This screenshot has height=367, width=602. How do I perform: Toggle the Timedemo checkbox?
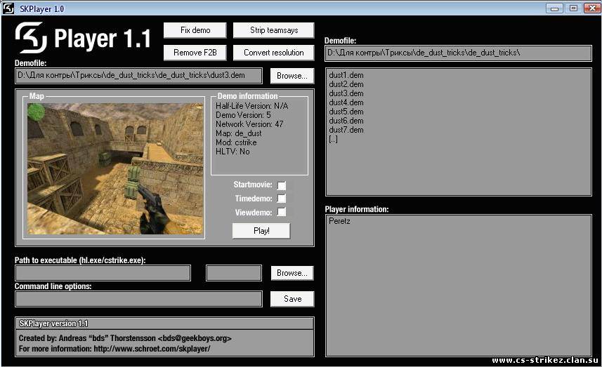(282, 199)
